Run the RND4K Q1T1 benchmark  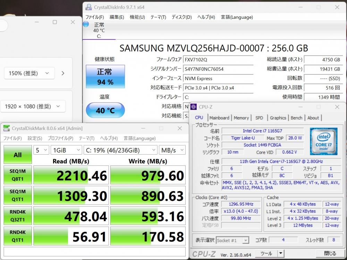[x=18, y=236]
